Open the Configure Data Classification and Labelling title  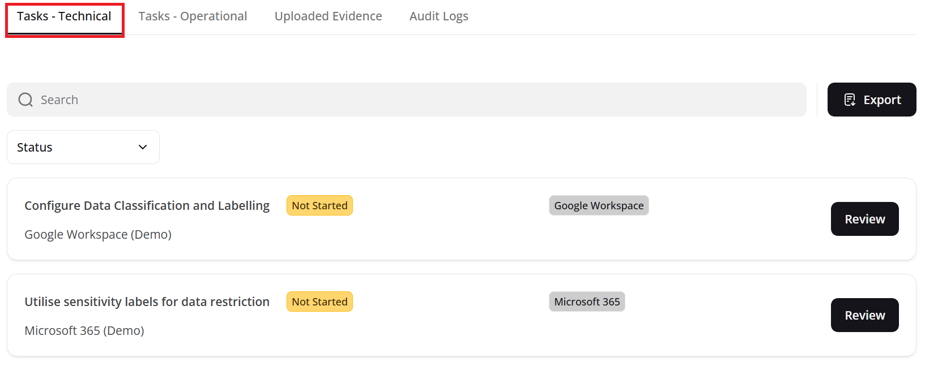pos(147,205)
